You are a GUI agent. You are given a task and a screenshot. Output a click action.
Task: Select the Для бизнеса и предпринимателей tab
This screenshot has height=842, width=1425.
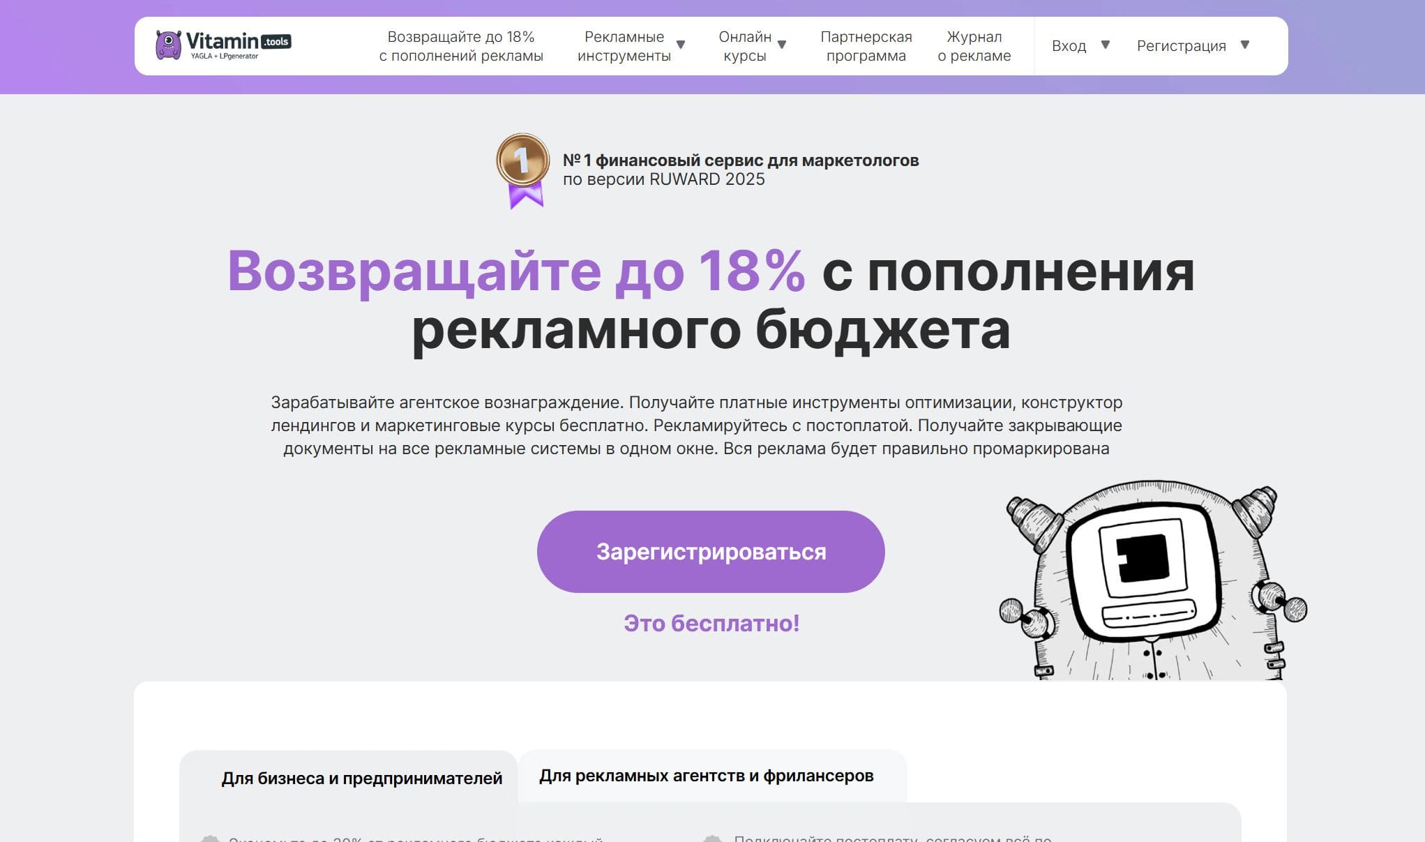[361, 779]
